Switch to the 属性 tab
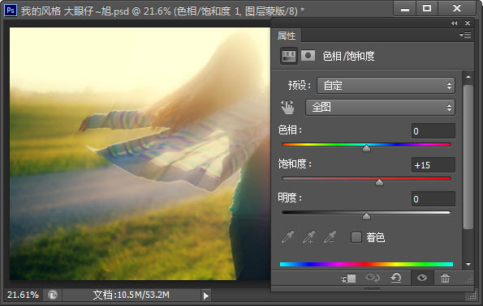 click(287, 36)
